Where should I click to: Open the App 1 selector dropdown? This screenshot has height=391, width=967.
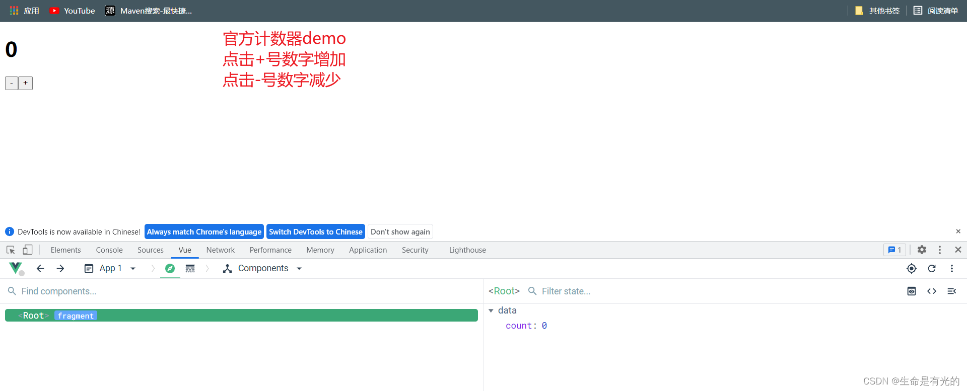point(110,269)
